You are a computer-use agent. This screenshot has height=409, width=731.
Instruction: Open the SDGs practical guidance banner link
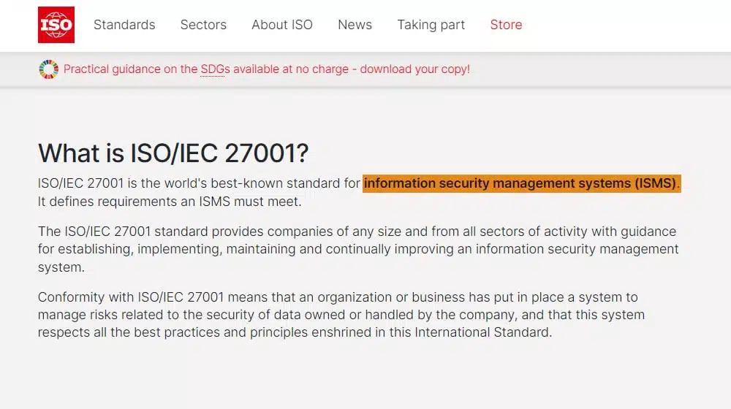point(267,69)
